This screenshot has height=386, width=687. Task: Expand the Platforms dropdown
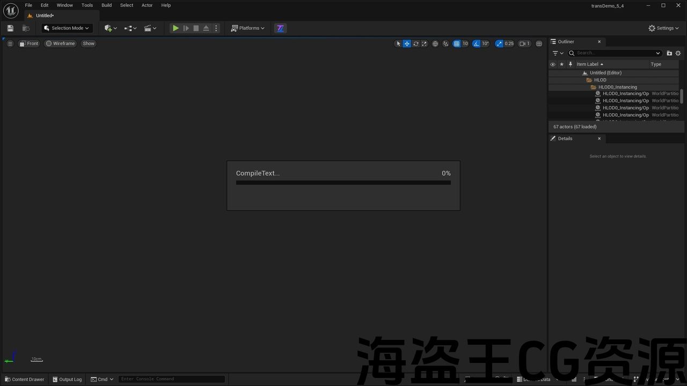(248, 28)
